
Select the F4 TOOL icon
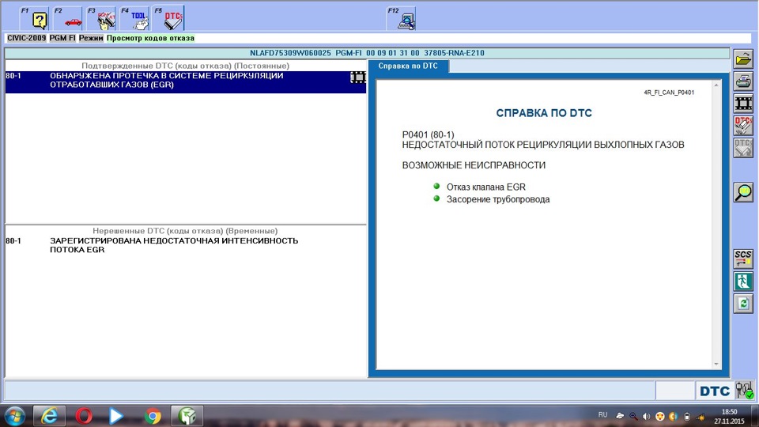134,18
